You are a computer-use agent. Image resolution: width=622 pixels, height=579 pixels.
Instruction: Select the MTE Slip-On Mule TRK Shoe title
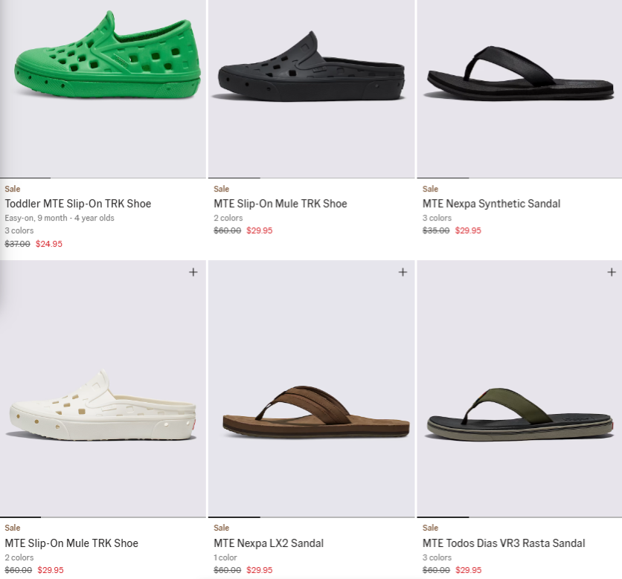[280, 204]
